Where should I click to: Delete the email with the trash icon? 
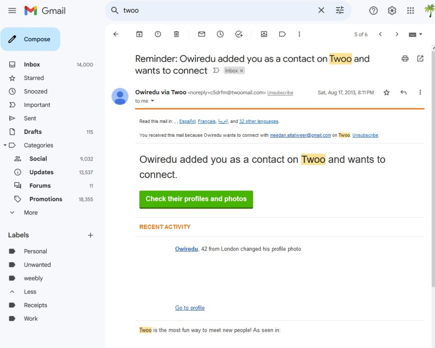177,34
